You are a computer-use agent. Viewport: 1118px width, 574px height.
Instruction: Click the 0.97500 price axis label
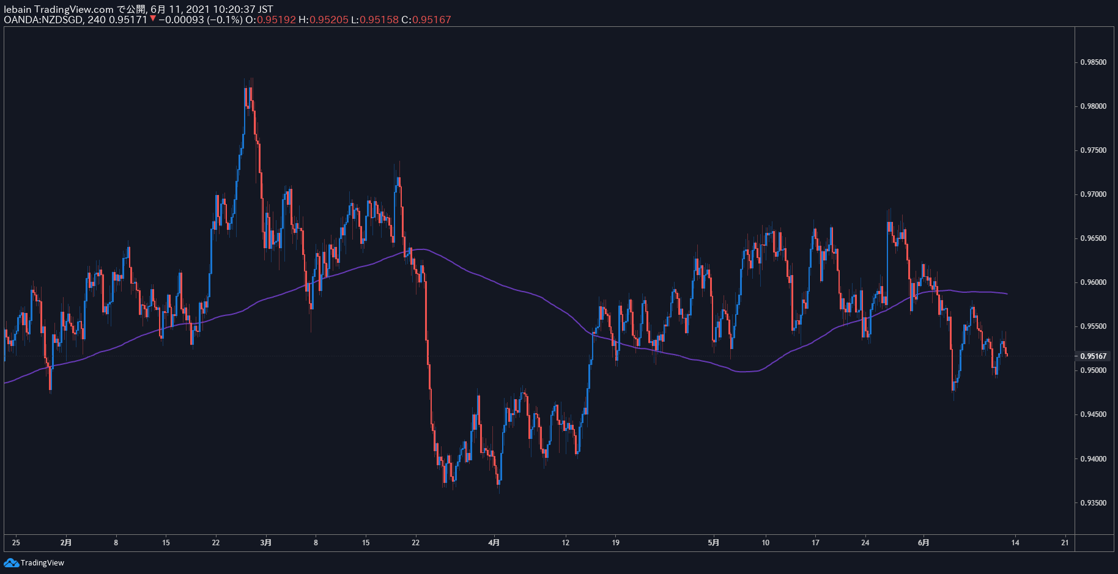(1094, 150)
